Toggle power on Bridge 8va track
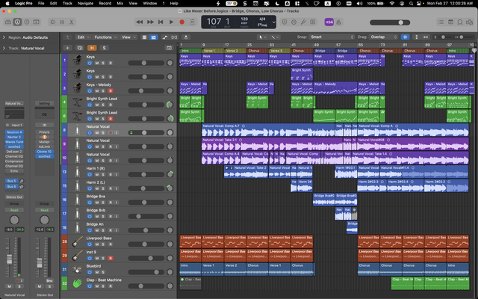The height and width of the screenshot is (299, 478). click(x=90, y=203)
